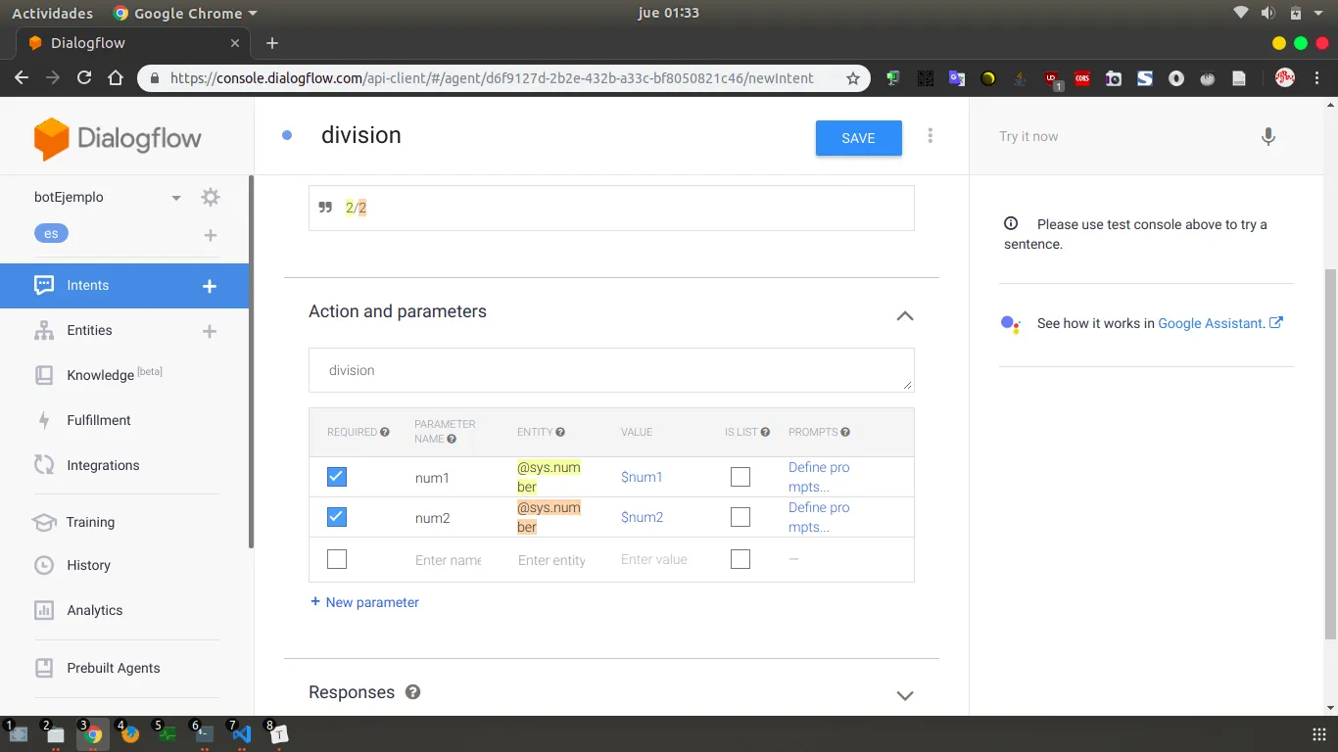Click the microphone icon in Try it now
This screenshot has height=752, width=1338.
(1267, 137)
